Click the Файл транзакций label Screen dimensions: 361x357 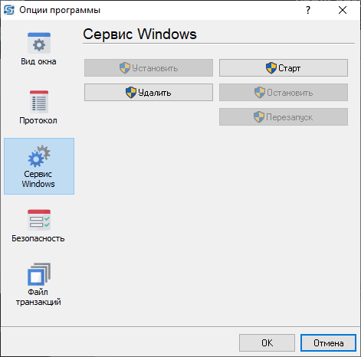point(38,297)
